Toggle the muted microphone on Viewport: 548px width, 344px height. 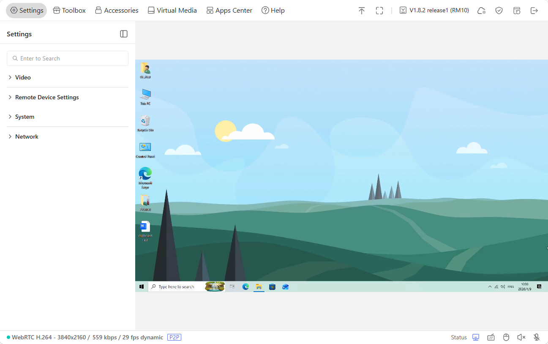tap(537, 337)
